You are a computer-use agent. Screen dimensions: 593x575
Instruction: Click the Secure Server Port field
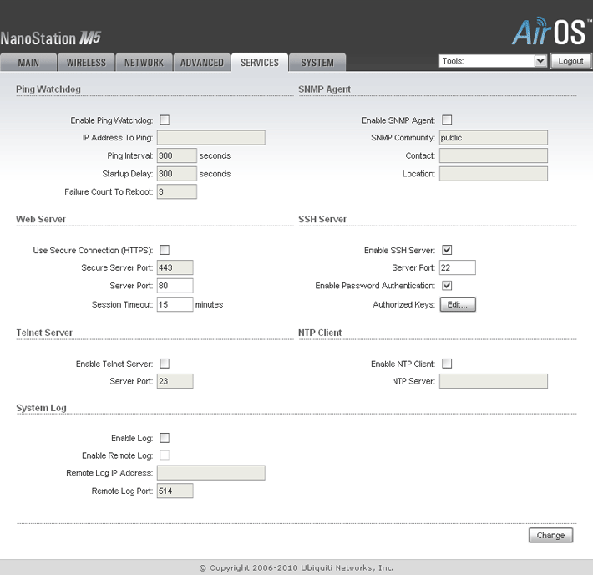175,267
